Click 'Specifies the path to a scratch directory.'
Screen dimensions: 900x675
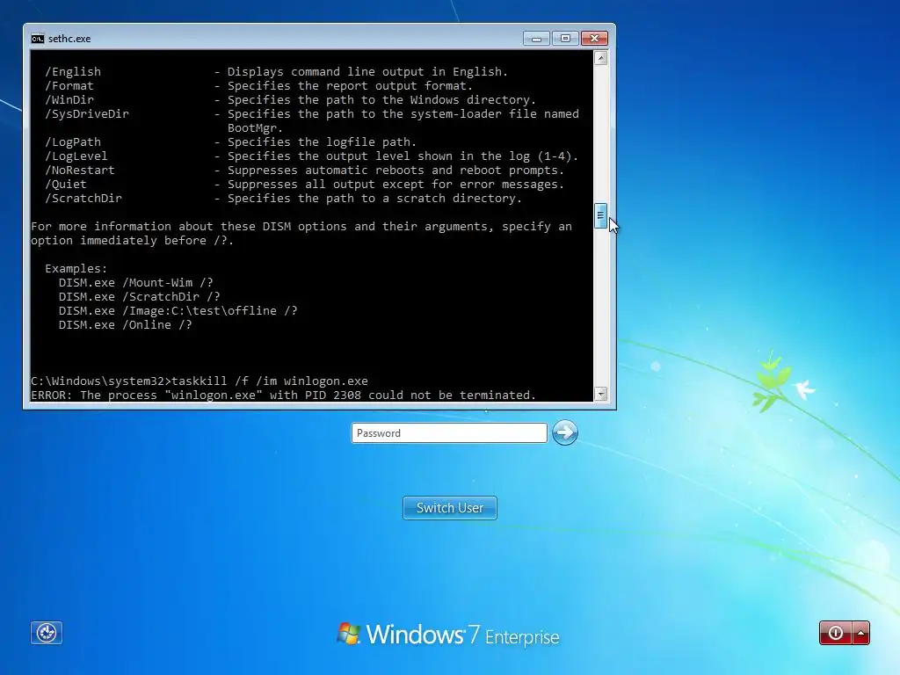(x=374, y=199)
